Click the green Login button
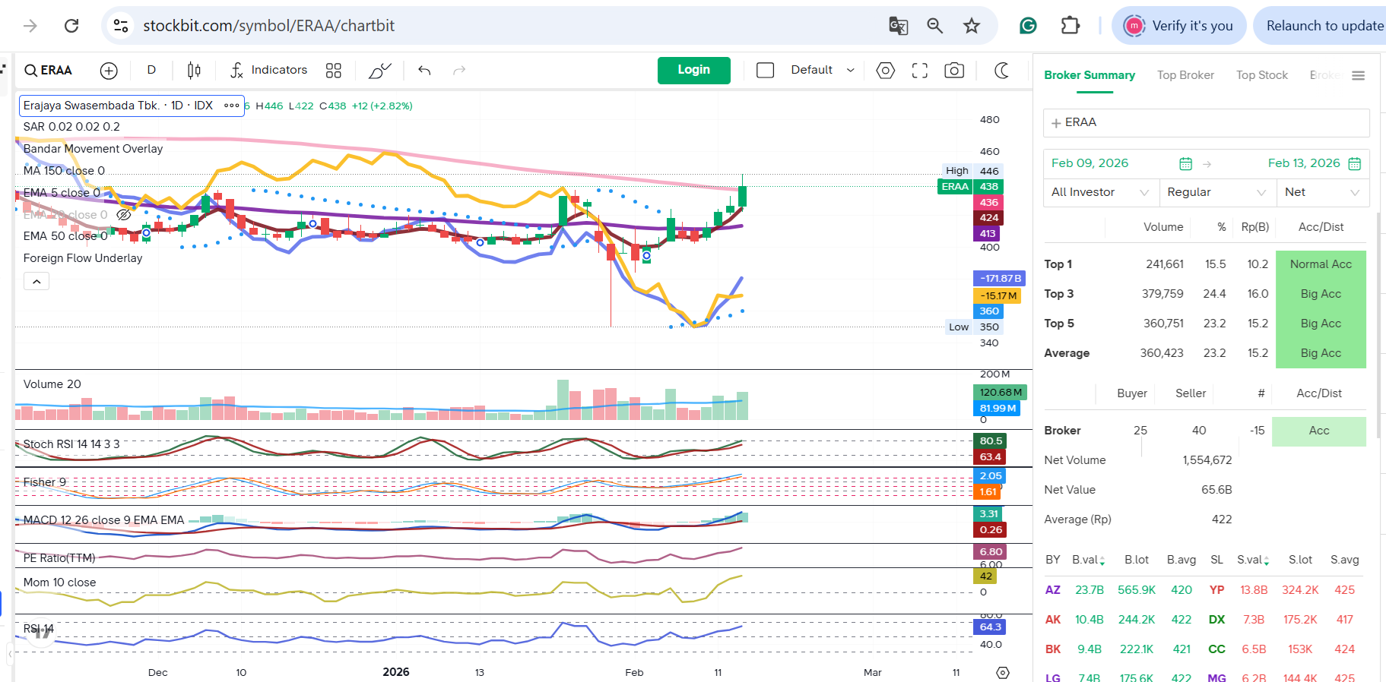The image size is (1386, 682). pos(693,70)
